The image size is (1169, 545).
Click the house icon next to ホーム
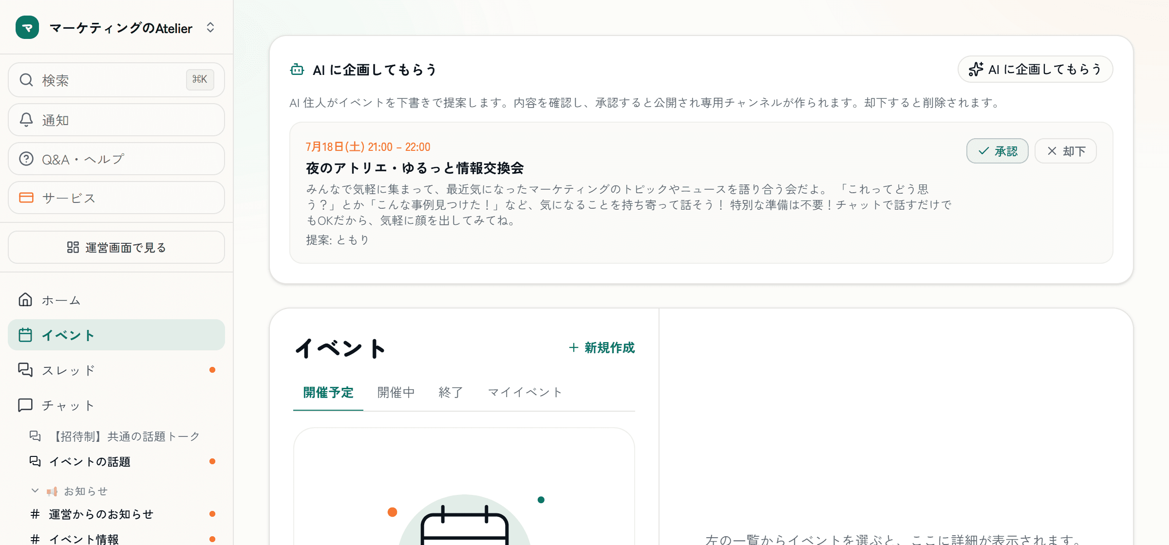click(x=25, y=300)
